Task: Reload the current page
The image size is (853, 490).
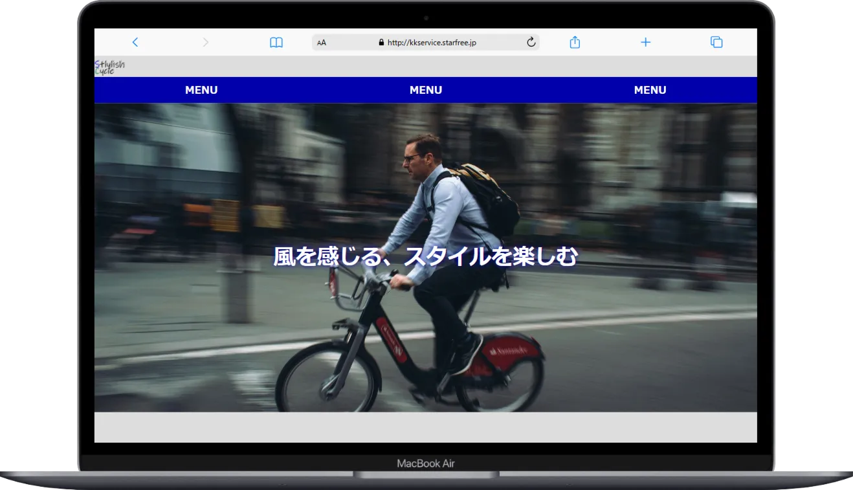Action: pyautogui.click(x=531, y=41)
